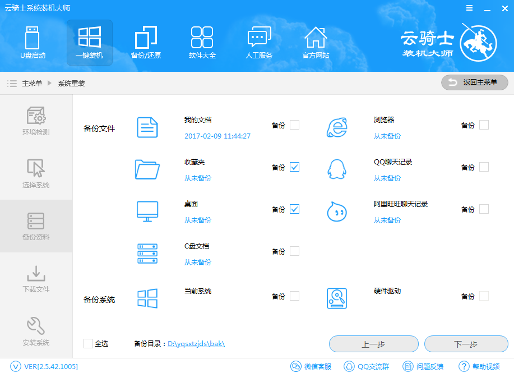Click the 硬件驱动 disk icon
Image resolution: width=514 pixels, height=373 pixels.
[336, 297]
